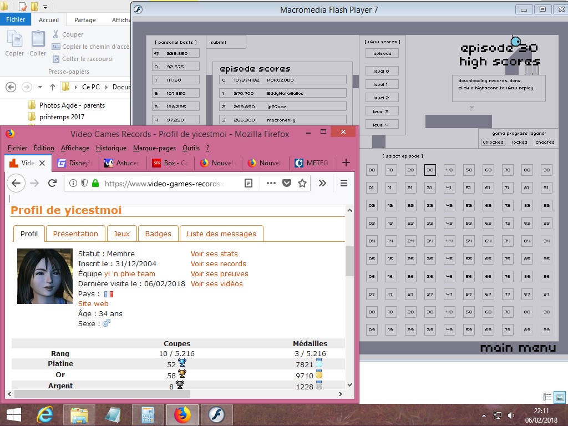Expand Explorer recent locations dropdown
Screen dimensions: 568x426
coord(40,87)
